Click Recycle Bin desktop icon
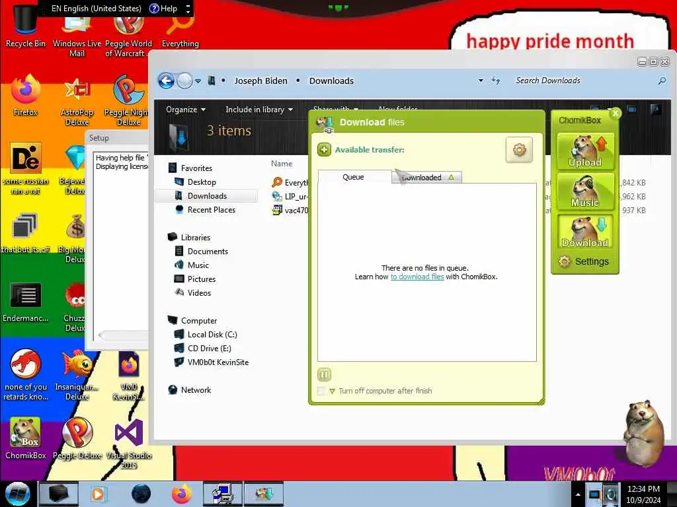Image resolution: width=677 pixels, height=507 pixels. pos(26,26)
